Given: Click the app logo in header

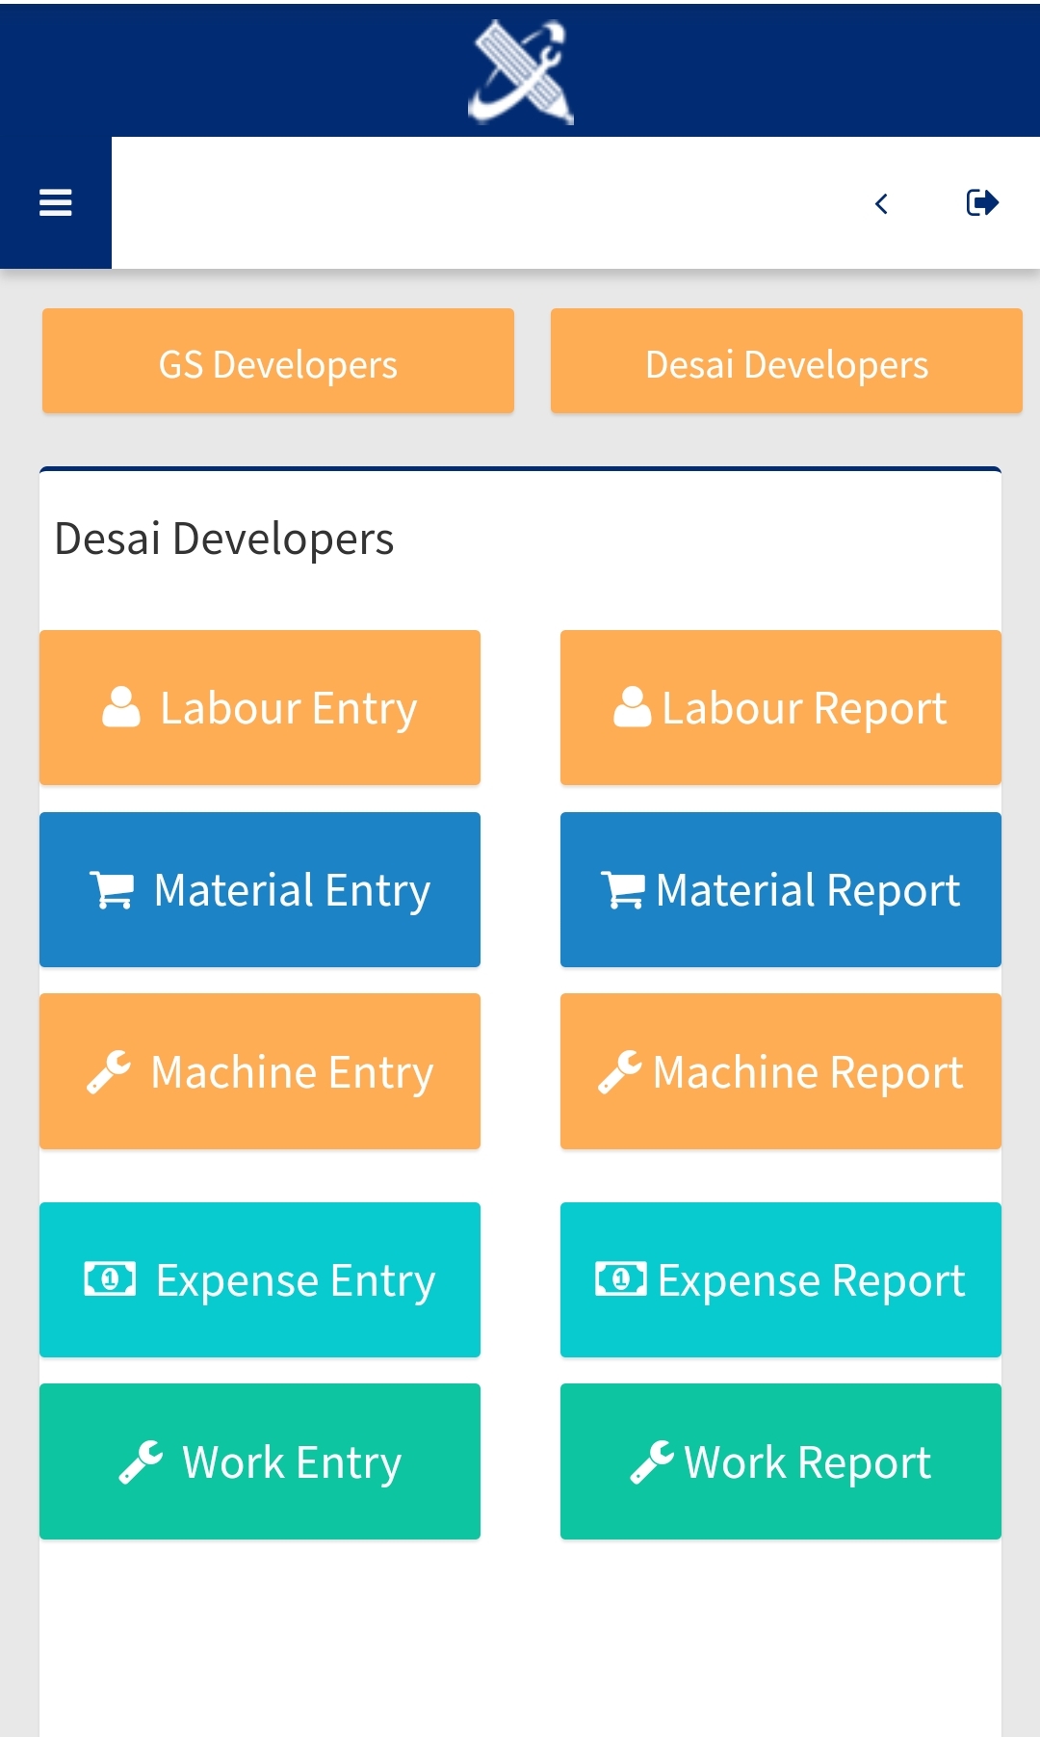Looking at the screenshot, I should (x=521, y=72).
